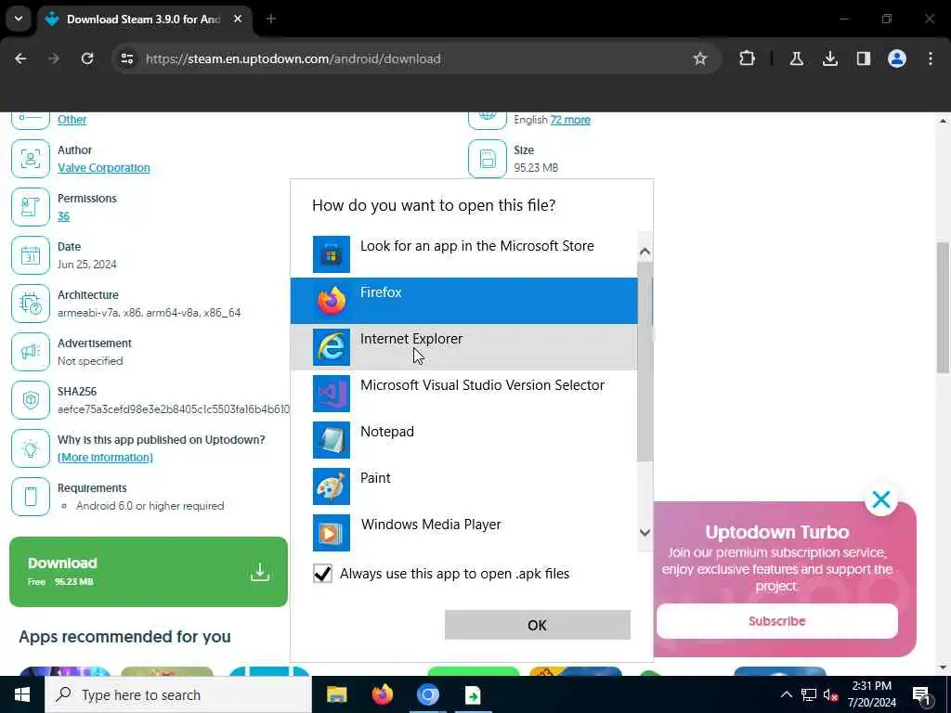Click the Internet Explorer icon

click(x=332, y=347)
